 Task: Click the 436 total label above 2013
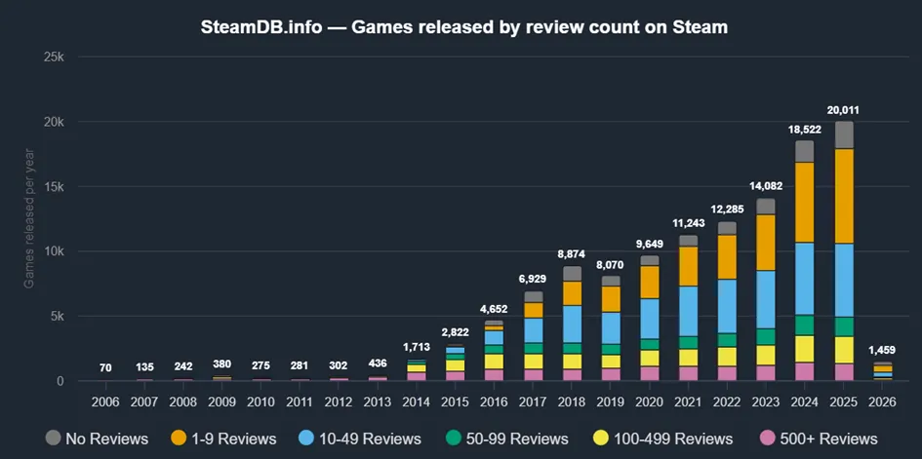click(379, 363)
